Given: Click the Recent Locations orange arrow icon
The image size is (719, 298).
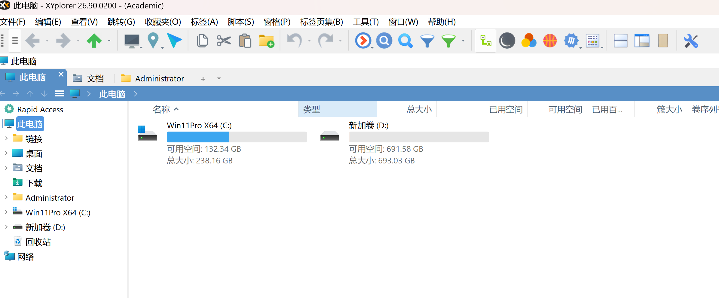Looking at the screenshot, I should [363, 41].
